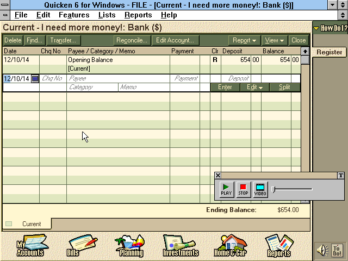Click the R cleared status cell
The height and width of the screenshot is (261, 348).
click(215, 60)
